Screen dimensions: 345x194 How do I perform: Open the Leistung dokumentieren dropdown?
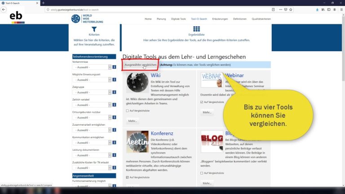(x=92, y=155)
